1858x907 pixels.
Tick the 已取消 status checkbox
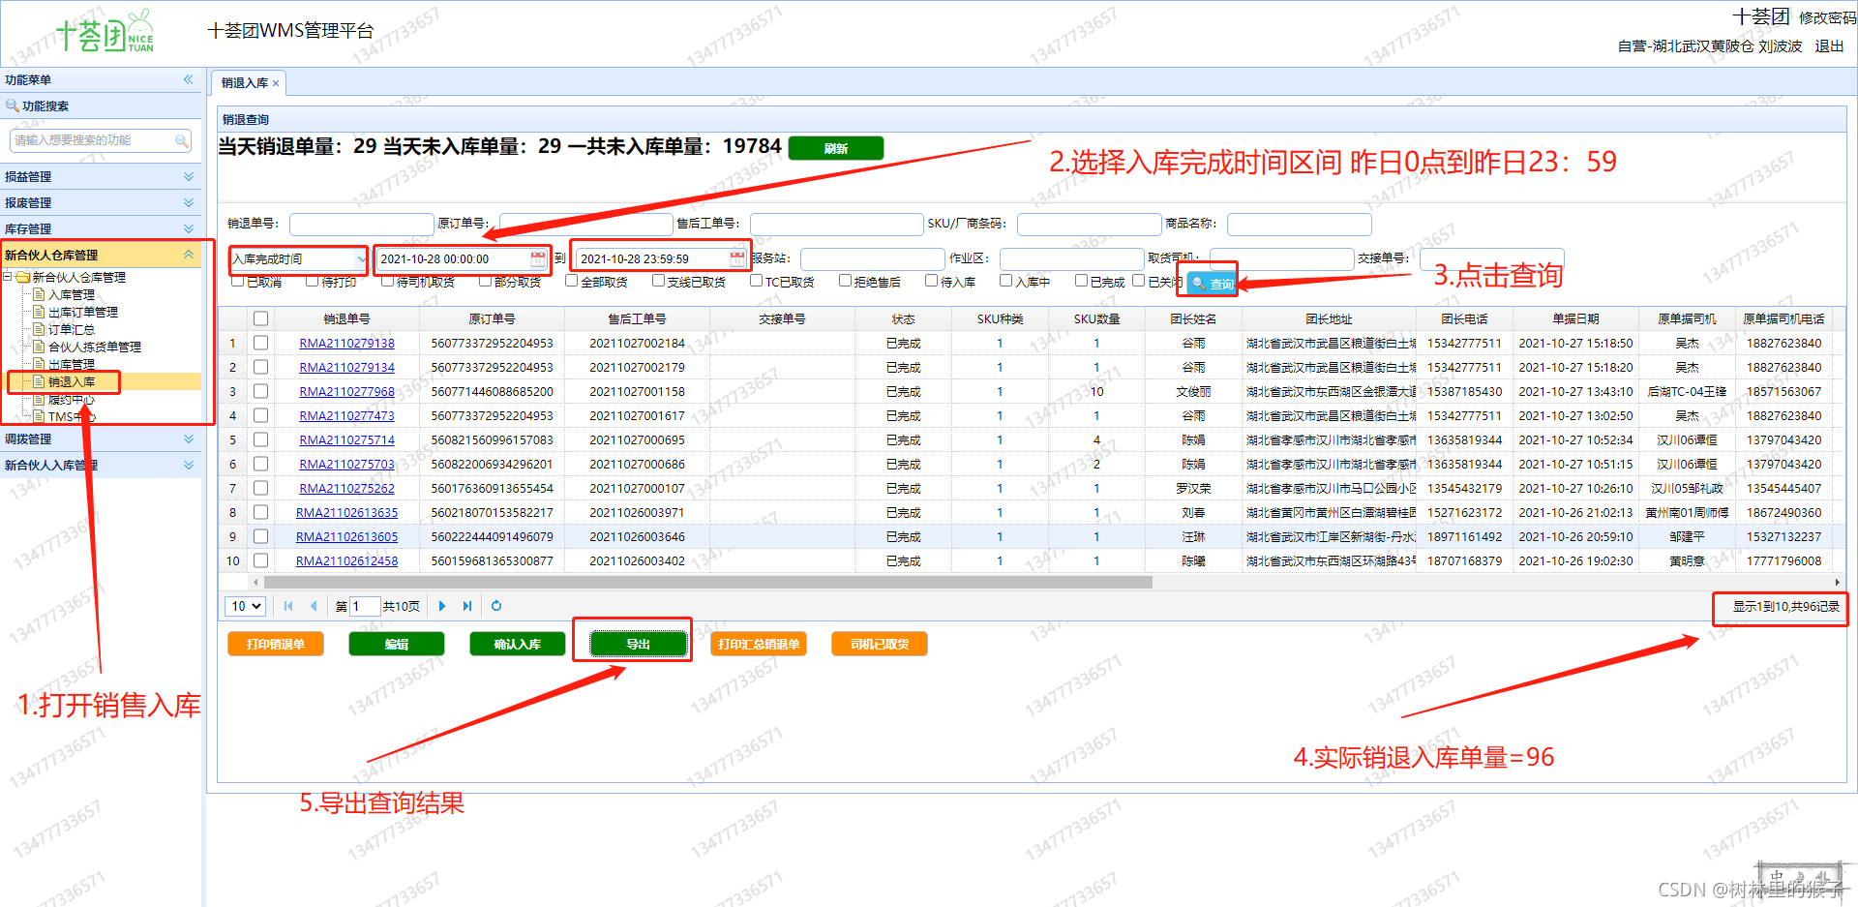237,281
